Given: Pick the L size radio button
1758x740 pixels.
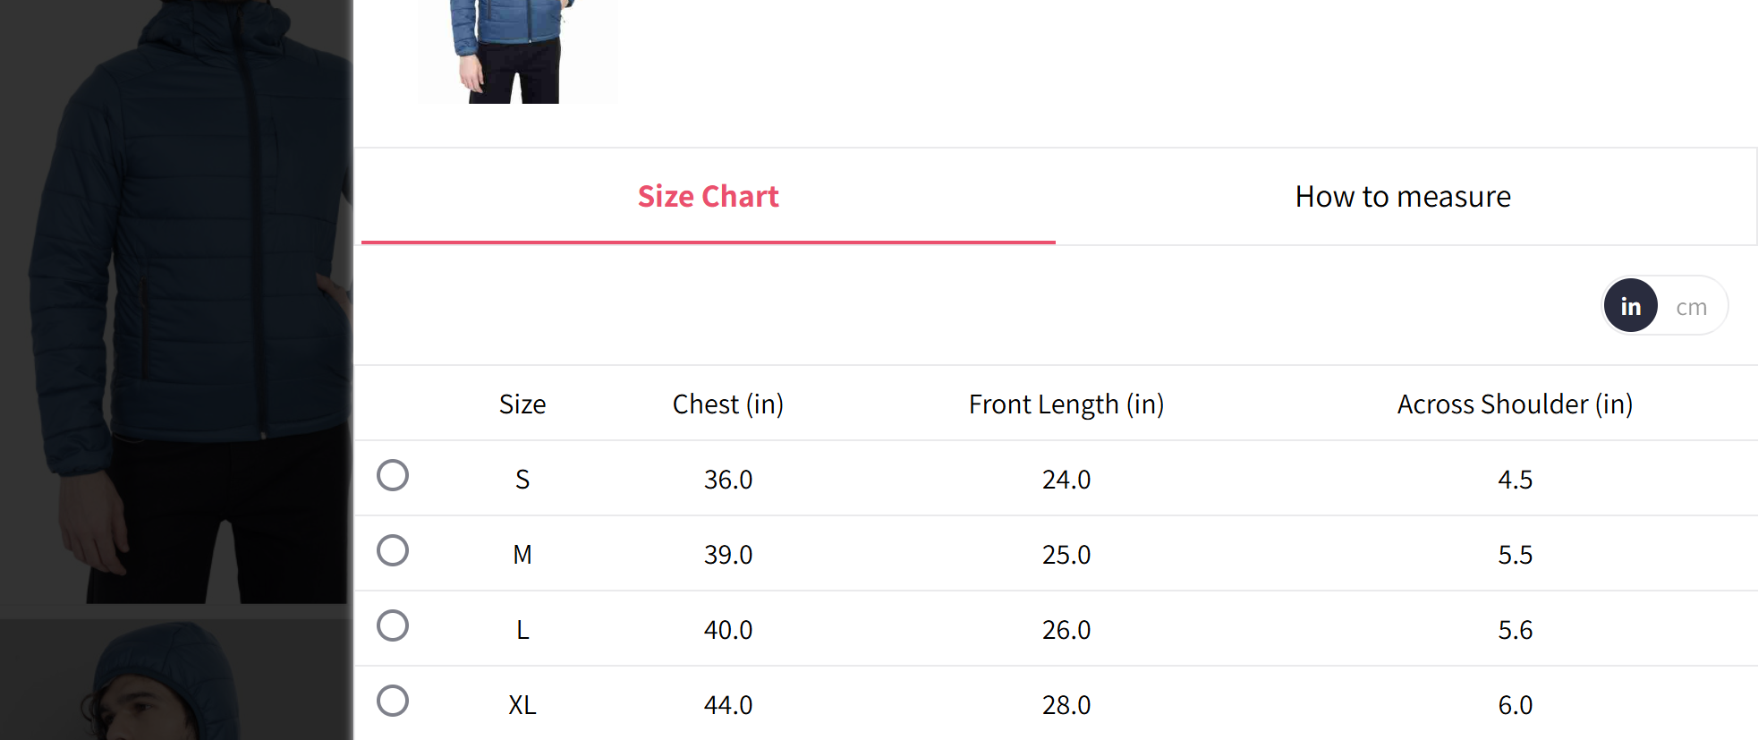Looking at the screenshot, I should 393,625.
